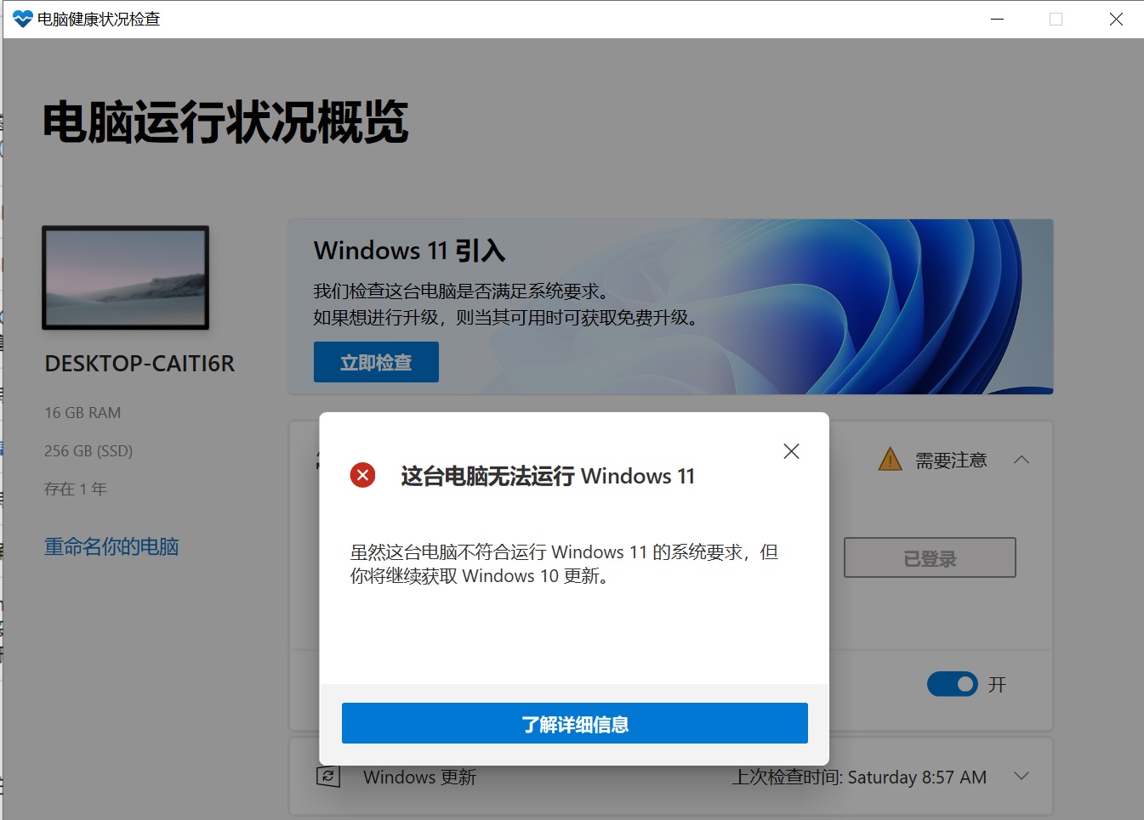Click the device preview image above DESKTOP-CAITI6R
This screenshot has height=820, width=1144.
[x=124, y=277]
